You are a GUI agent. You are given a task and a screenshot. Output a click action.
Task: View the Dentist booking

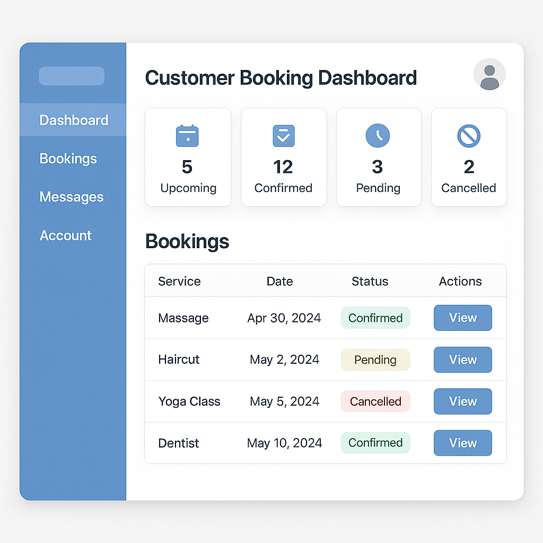(462, 443)
